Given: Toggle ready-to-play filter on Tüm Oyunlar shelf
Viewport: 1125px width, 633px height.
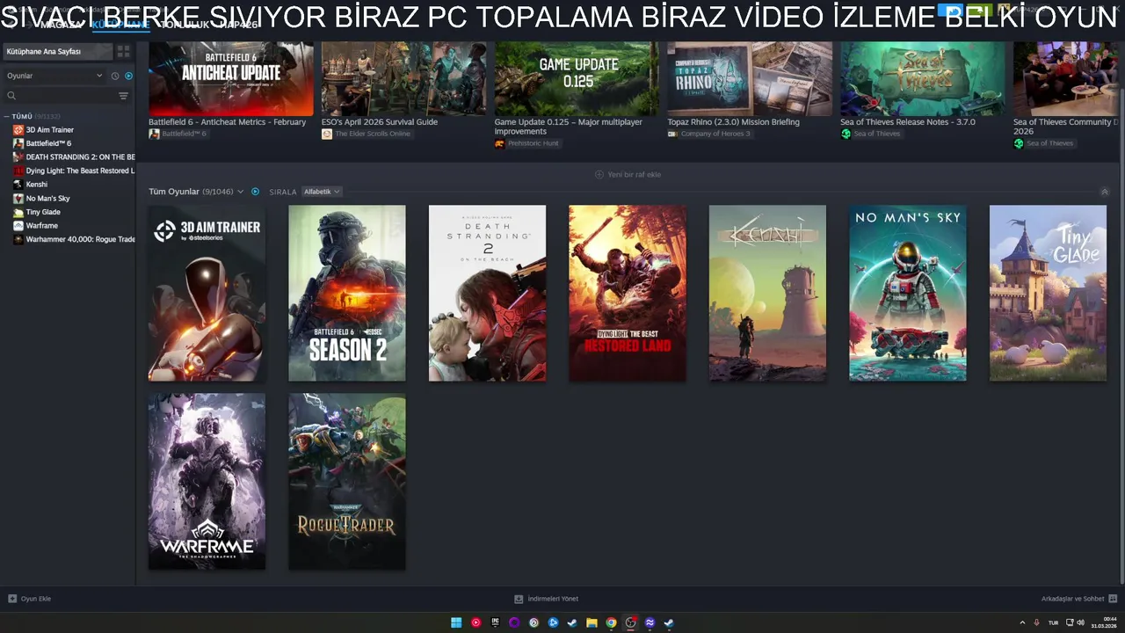Looking at the screenshot, I should 256,192.
